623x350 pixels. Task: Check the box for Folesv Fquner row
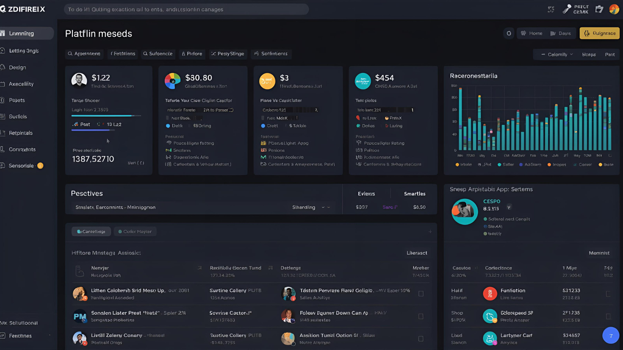click(421, 316)
